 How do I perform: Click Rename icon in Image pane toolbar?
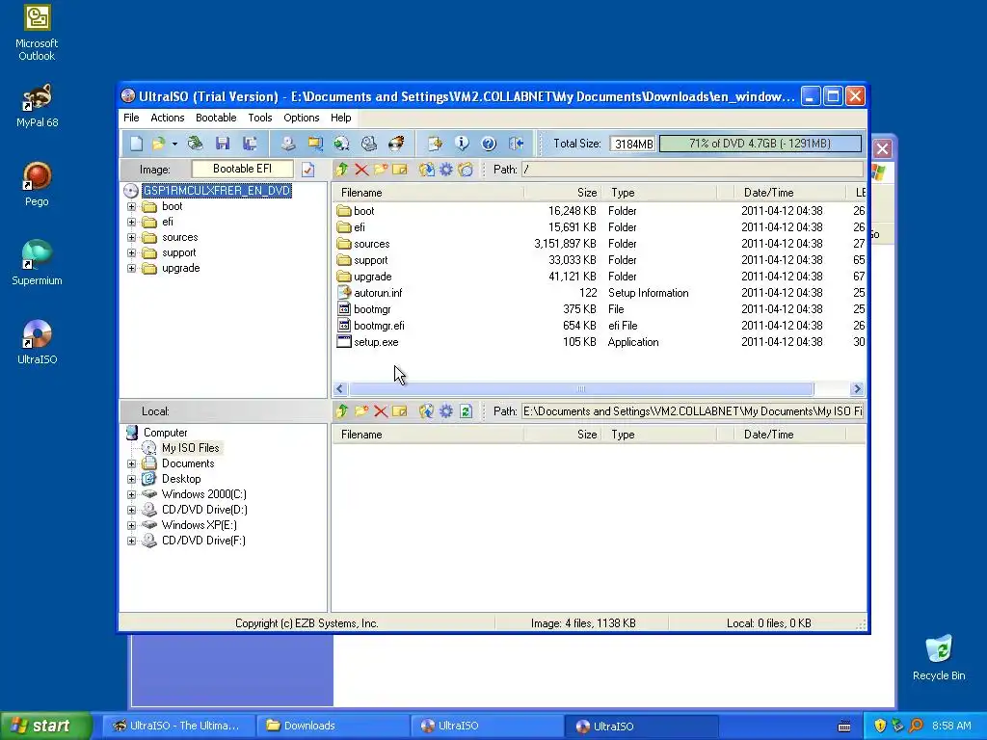click(x=400, y=170)
